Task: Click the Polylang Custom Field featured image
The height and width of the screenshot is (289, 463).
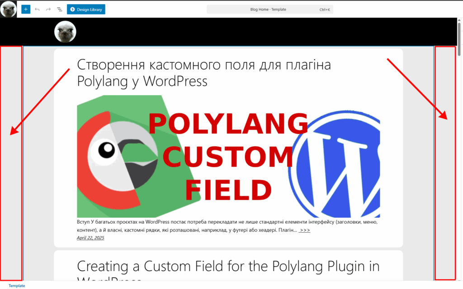Action: coord(228,156)
